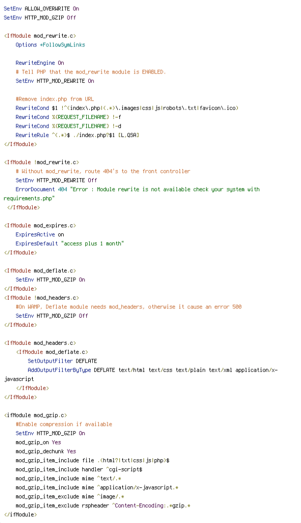Click the requirements.php text
Viewport: 301px width, 523px height.
coord(29,198)
